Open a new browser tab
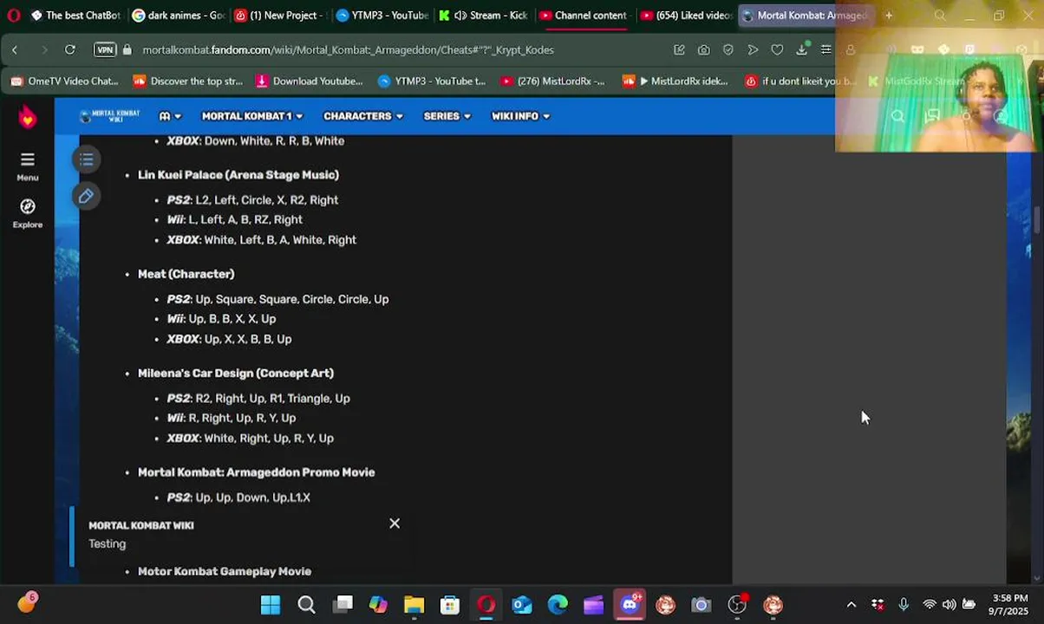 tap(888, 16)
